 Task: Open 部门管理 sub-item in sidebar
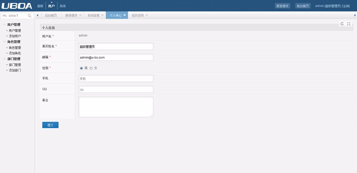click(x=15, y=65)
